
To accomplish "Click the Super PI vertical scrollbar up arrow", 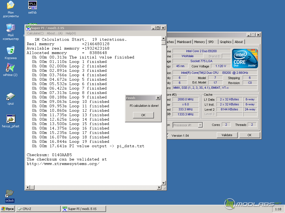I will 163,38.
